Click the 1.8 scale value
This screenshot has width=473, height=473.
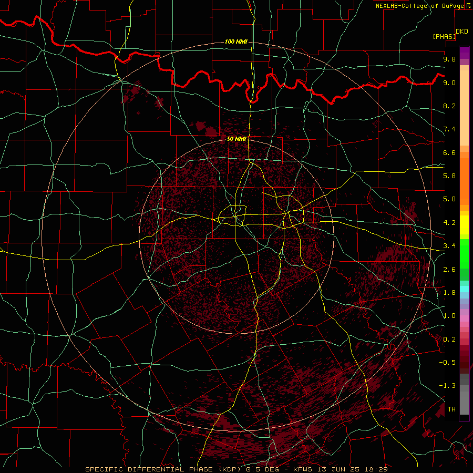[x=449, y=293]
